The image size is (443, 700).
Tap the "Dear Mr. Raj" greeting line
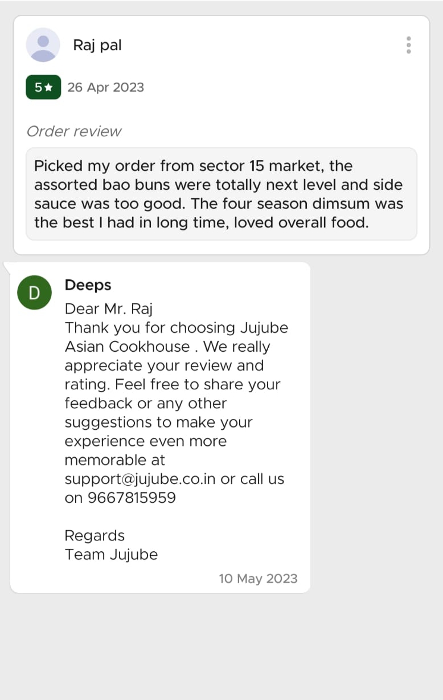tap(109, 309)
